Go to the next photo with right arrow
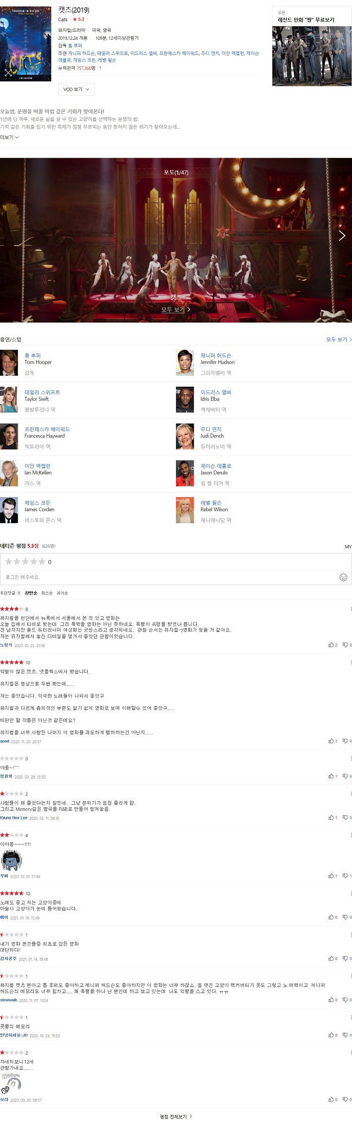352x1125 pixels. (341, 235)
